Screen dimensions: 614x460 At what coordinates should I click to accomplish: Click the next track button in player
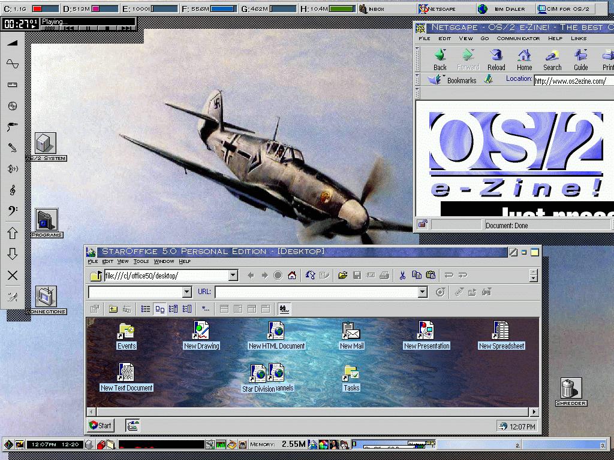point(126,28)
